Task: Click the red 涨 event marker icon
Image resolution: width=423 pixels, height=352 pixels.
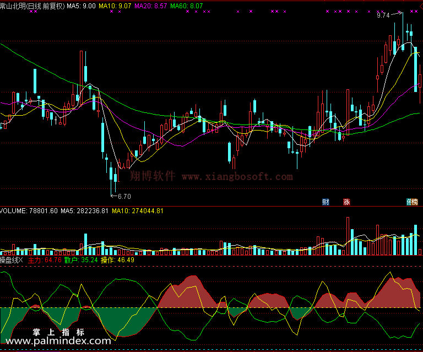Action: 346,202
